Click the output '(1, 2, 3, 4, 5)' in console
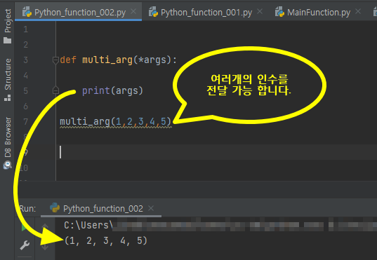Image resolution: width=377 pixels, height=260 pixels. [106, 240]
